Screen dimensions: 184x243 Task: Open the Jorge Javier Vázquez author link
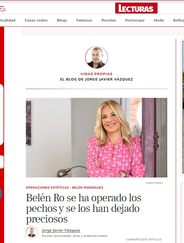click(61, 230)
